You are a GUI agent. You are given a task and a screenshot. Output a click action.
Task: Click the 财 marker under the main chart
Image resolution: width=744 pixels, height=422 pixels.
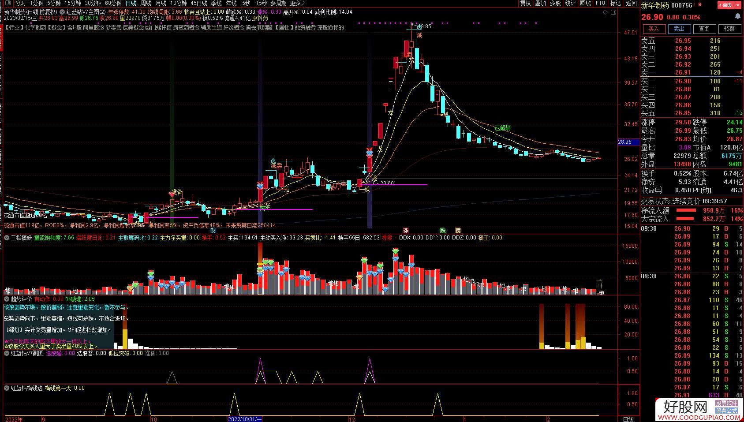(213, 231)
